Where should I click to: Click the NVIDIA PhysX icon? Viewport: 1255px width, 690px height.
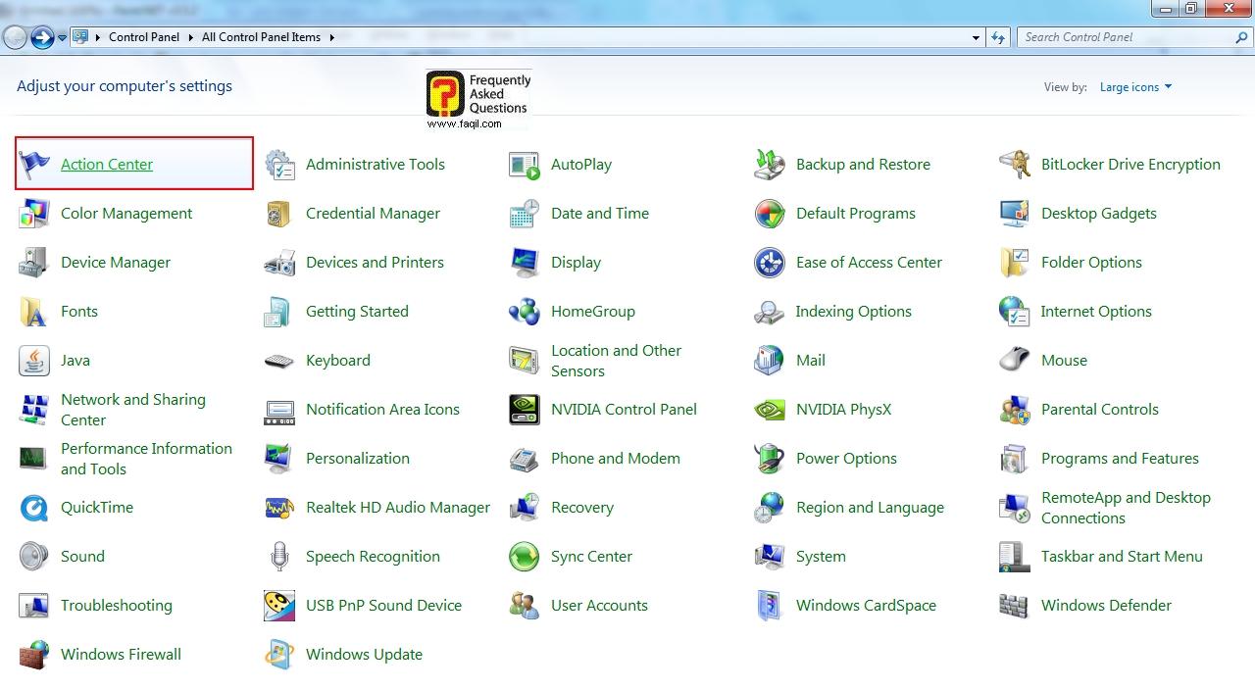coord(770,410)
